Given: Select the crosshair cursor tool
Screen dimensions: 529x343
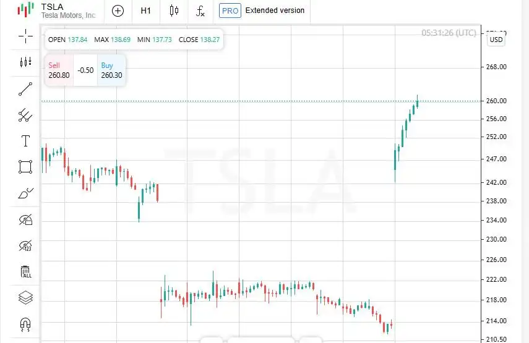Looking at the screenshot, I should point(25,36).
